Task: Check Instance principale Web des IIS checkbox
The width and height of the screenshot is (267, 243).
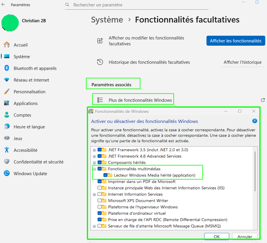Action: (x=100, y=188)
